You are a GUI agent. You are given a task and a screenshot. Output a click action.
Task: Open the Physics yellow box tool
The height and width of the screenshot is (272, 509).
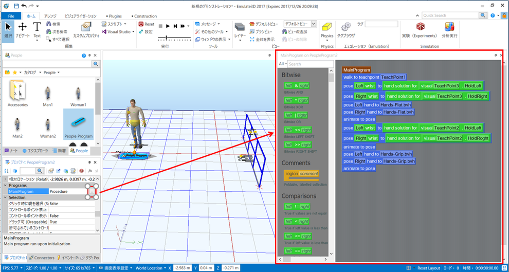click(327, 30)
